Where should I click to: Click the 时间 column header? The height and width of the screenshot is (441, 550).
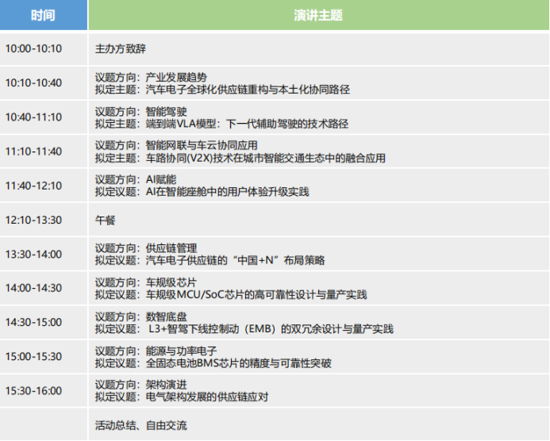[x=44, y=15]
